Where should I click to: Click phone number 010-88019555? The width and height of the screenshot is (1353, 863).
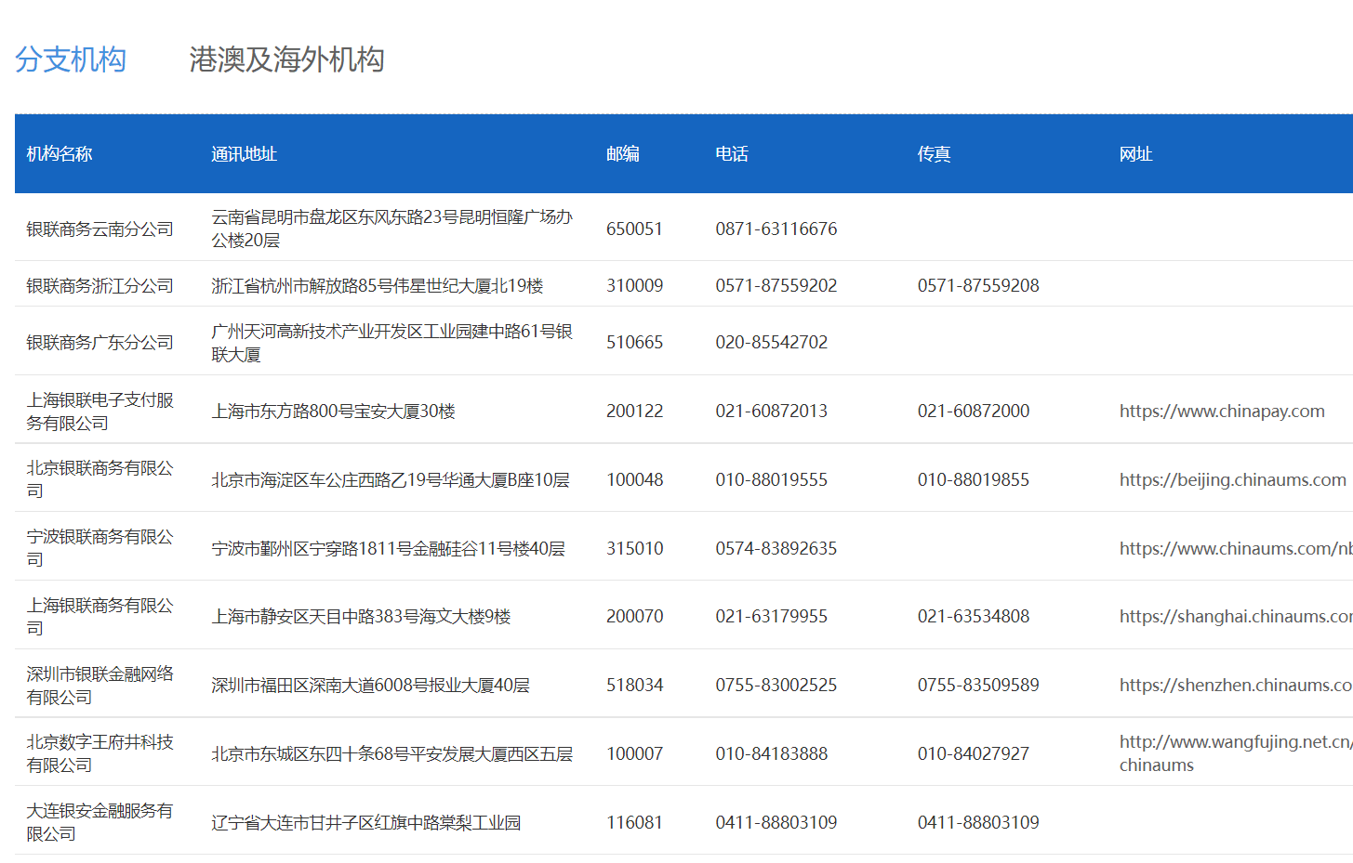tap(771, 479)
